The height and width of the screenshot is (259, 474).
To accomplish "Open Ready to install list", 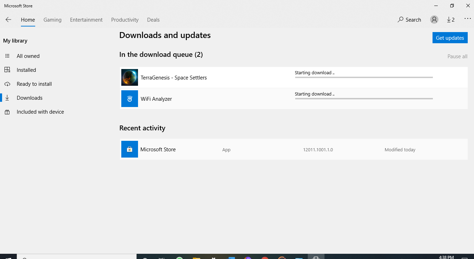I will [x=34, y=84].
